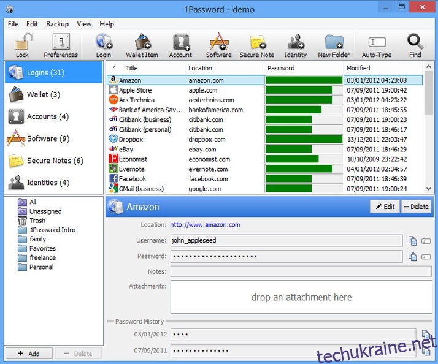Open the View menu
This screenshot has width=438, height=364.
[x=84, y=24]
